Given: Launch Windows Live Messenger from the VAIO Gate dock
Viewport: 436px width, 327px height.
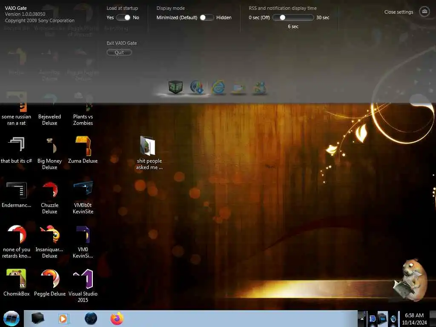Looking at the screenshot, I should [x=259, y=88].
